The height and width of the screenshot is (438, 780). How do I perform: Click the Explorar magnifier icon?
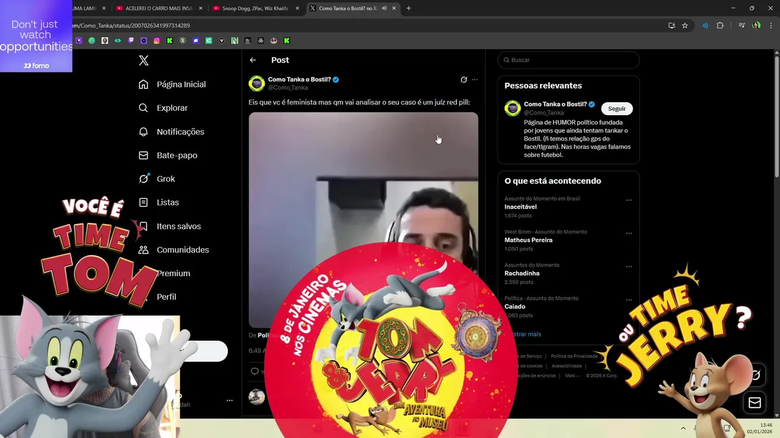coord(143,108)
